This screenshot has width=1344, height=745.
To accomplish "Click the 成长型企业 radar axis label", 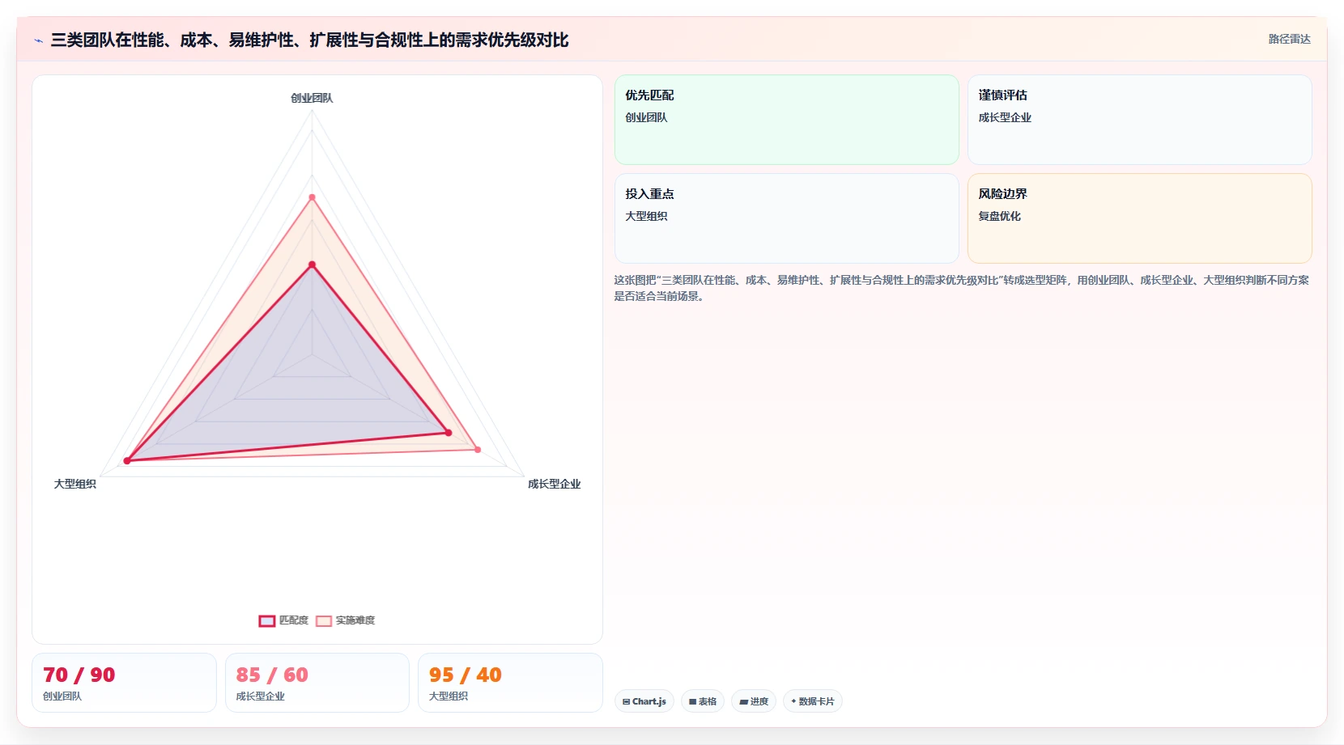I will point(555,484).
